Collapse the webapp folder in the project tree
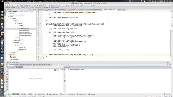This screenshot has width=173, height=97. tap(12, 42)
